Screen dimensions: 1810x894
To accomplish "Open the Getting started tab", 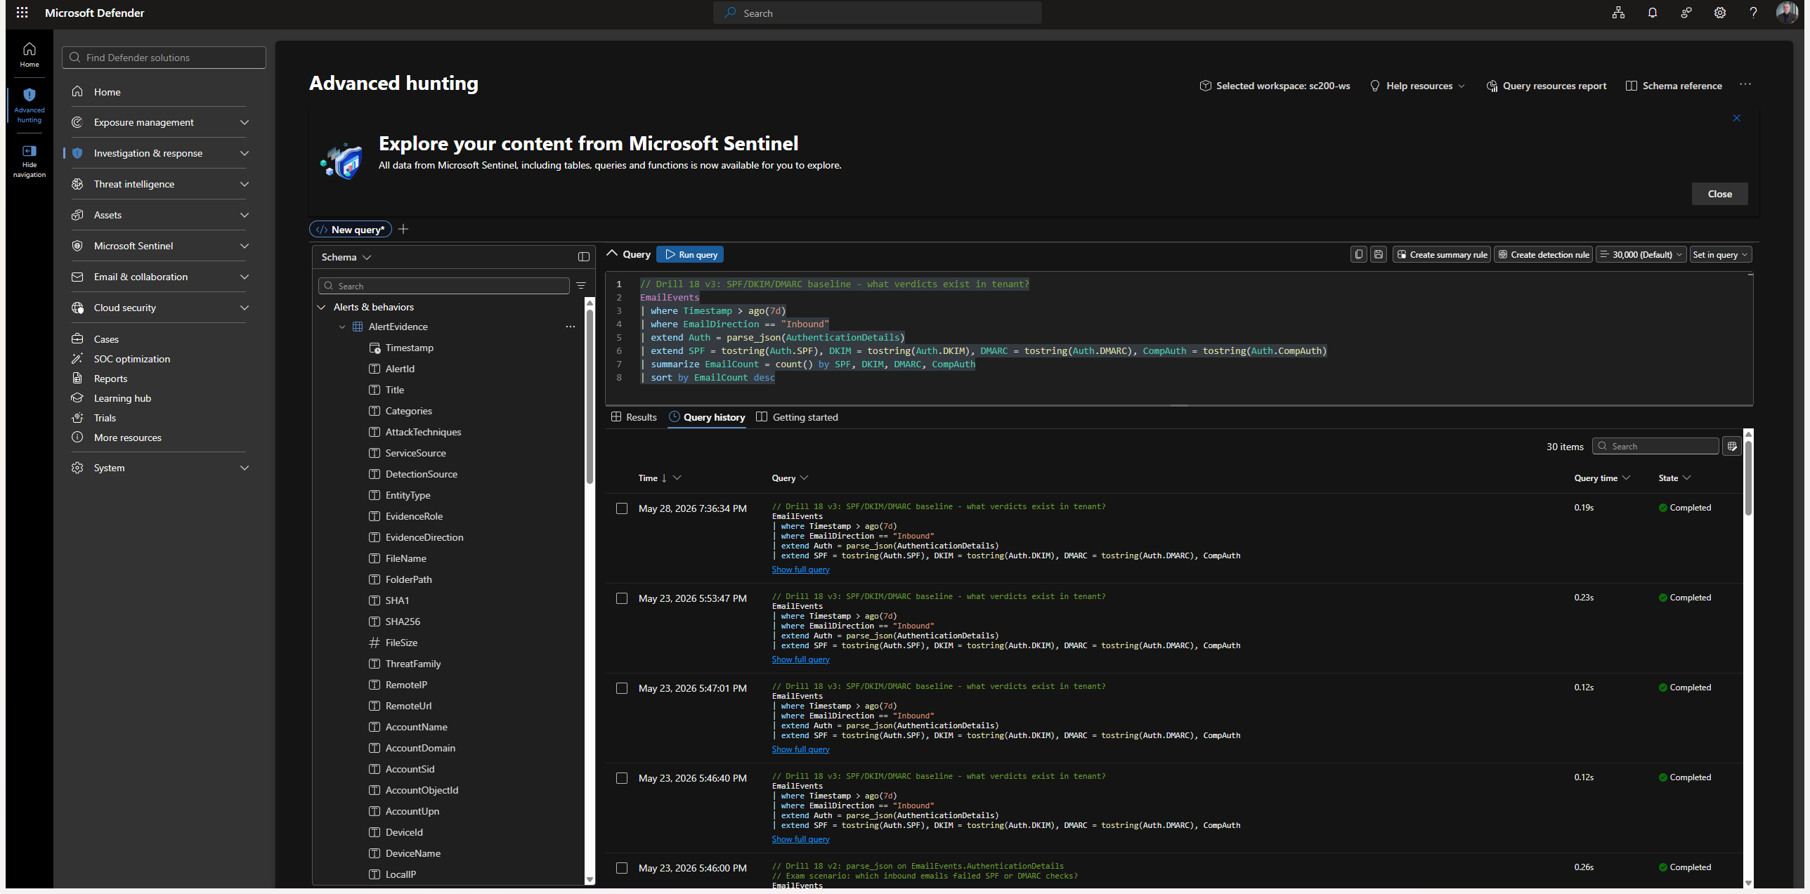I will 797,417.
